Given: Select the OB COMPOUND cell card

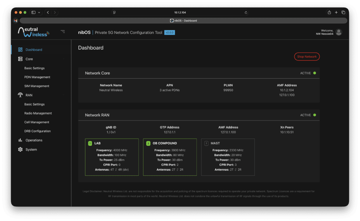Looking at the screenshot, I should click(x=170, y=157).
